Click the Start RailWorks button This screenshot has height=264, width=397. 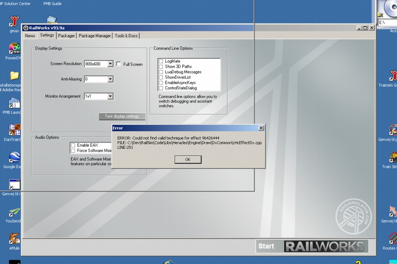[312, 246]
